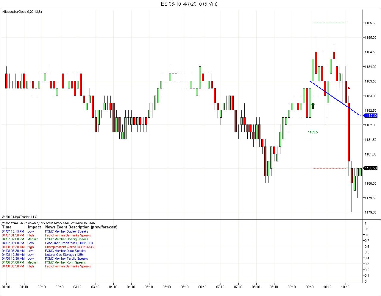
Task: Select FOMC Member Duke Speaks news row
Action: coord(44,251)
